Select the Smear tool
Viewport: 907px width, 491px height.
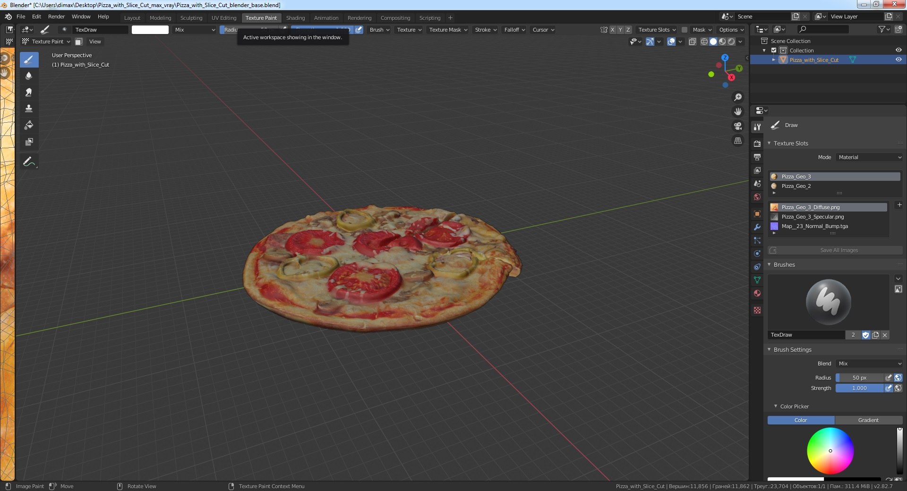tap(29, 93)
